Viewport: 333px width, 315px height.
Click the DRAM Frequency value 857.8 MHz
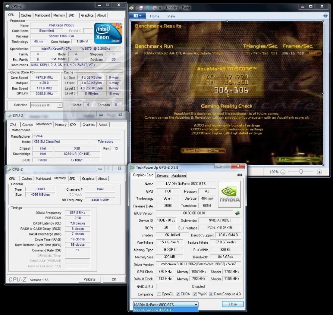coord(77,212)
